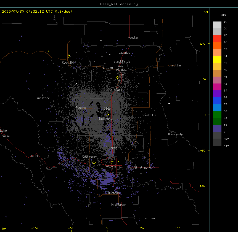Viewport: 238px width, 232px height.
Task: Click the Innisfail label
Action: 115,90
